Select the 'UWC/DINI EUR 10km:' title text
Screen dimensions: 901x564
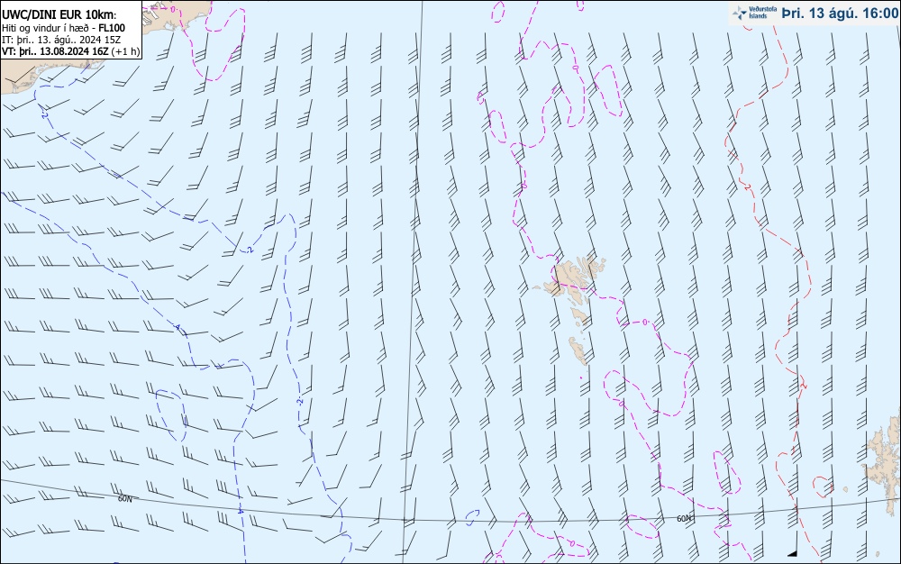click(59, 15)
